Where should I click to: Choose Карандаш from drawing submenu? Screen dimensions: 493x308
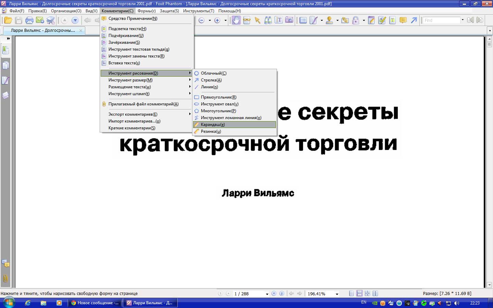coord(213,125)
